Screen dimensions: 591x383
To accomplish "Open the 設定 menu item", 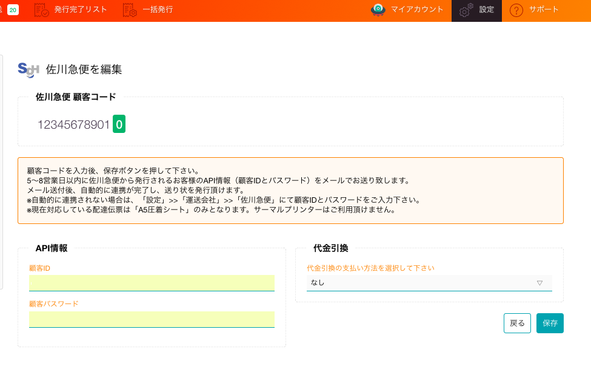I will click(x=477, y=10).
